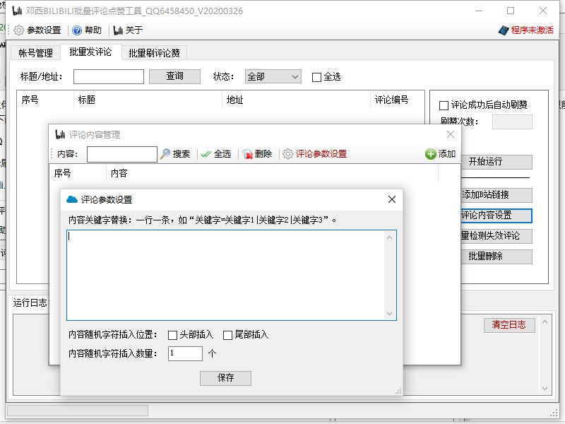Enable 尾部插入 checkbox
Viewport: 565px width, 424px height.
point(227,335)
